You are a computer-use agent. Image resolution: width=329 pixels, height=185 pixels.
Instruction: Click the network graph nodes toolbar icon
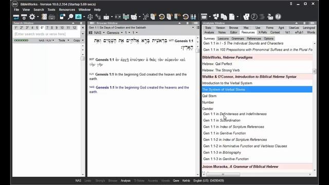click(x=145, y=16)
